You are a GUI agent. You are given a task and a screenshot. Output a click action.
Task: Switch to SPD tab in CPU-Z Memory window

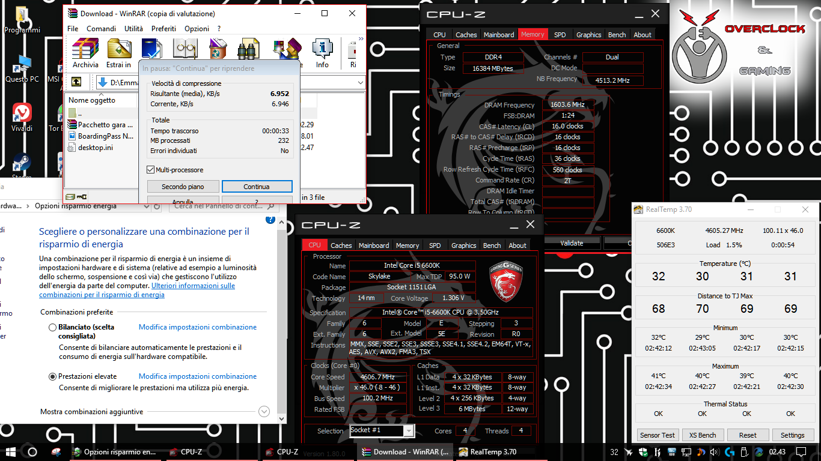(560, 35)
